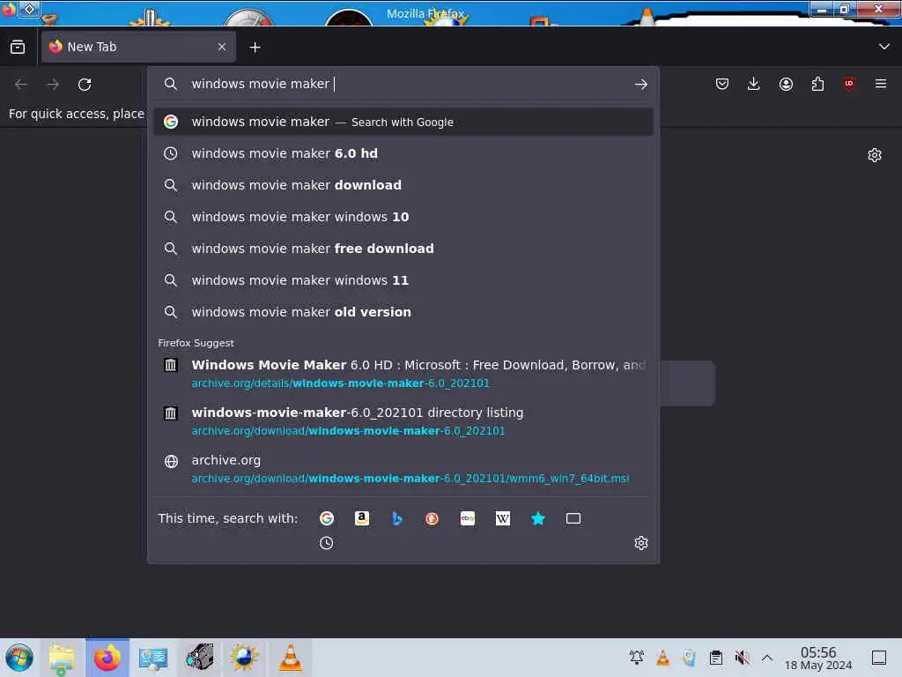Search this time with eBay icon
This screenshot has width=902, height=677.
(468, 518)
